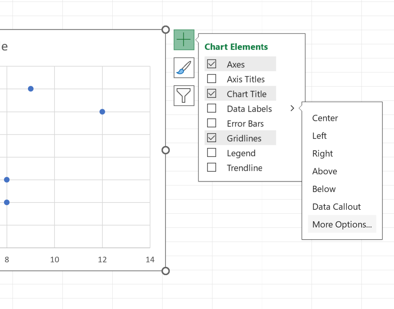Viewport: 394px width, 309px height.
Task: Select Above from the submenu
Action: tap(324, 171)
